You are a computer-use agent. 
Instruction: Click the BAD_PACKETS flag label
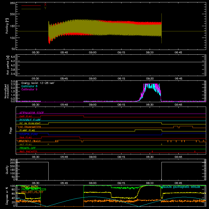[x=28, y=152]
